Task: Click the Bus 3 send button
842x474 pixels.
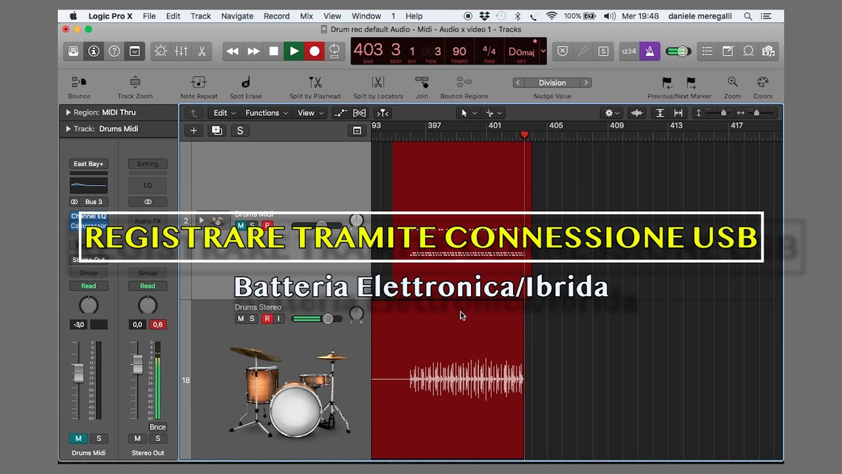Action: point(93,201)
